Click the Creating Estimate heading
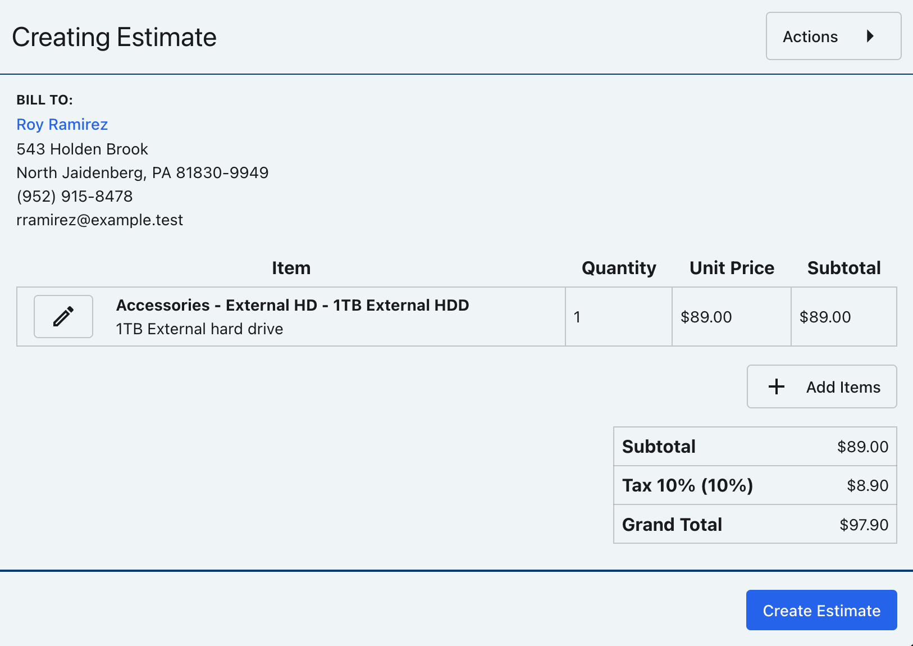Image resolution: width=913 pixels, height=646 pixels. click(x=115, y=38)
